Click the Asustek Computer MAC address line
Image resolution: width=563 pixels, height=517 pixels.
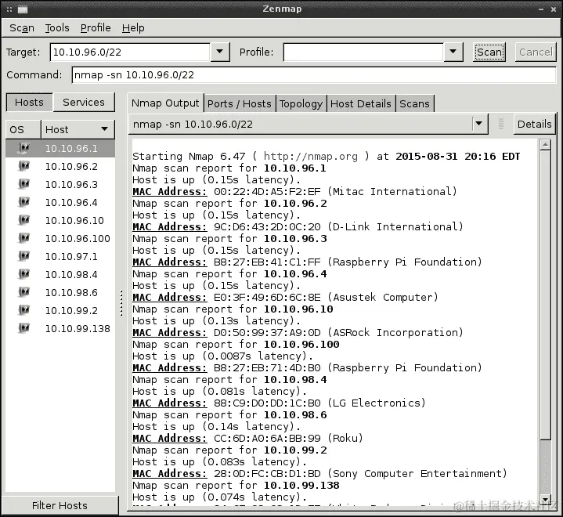tap(285, 297)
